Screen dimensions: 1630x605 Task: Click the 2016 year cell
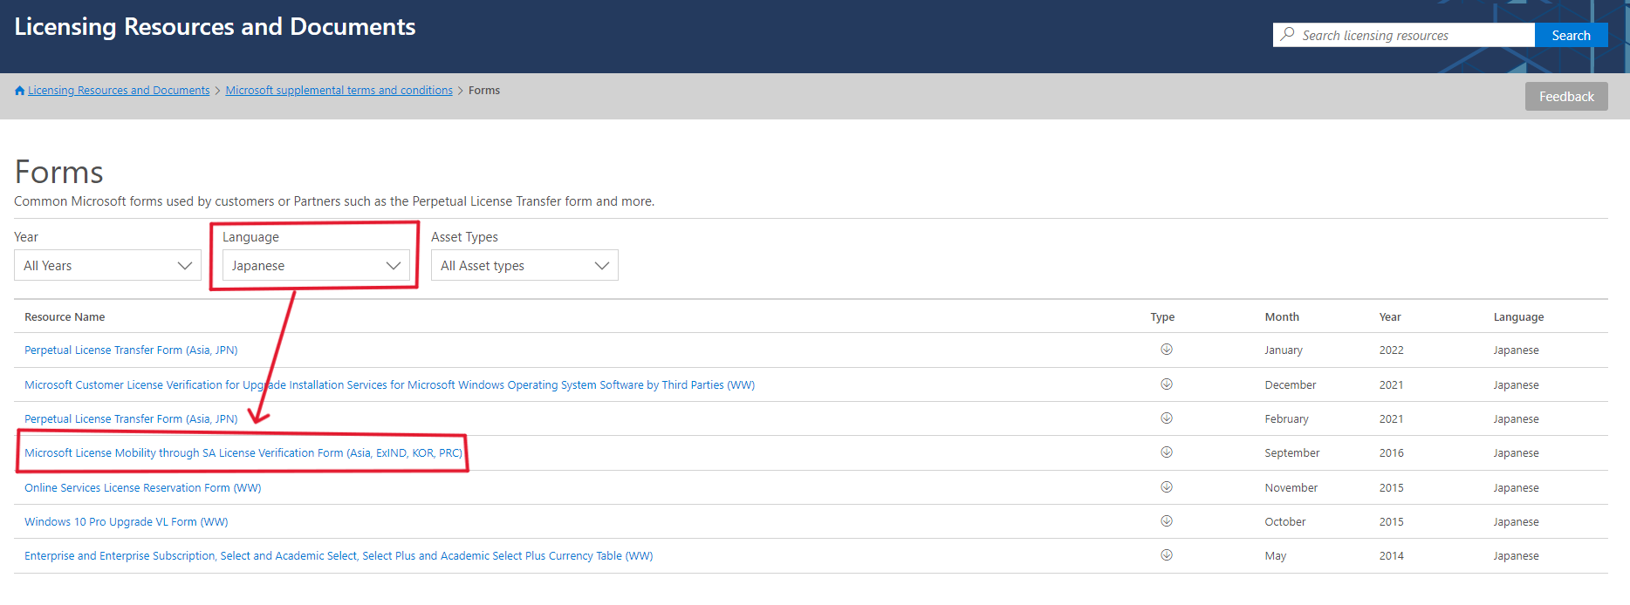click(1392, 453)
